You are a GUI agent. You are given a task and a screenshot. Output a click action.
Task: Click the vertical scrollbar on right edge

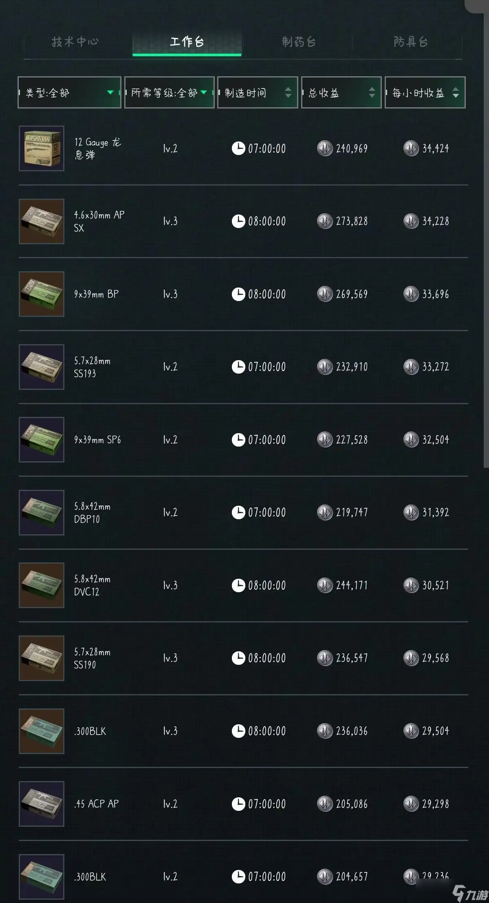486,245
